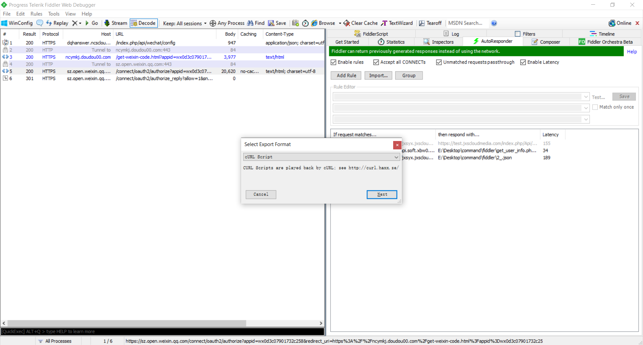
Task: Open the Remove sessions dropdown arrow
Action: pos(80,23)
